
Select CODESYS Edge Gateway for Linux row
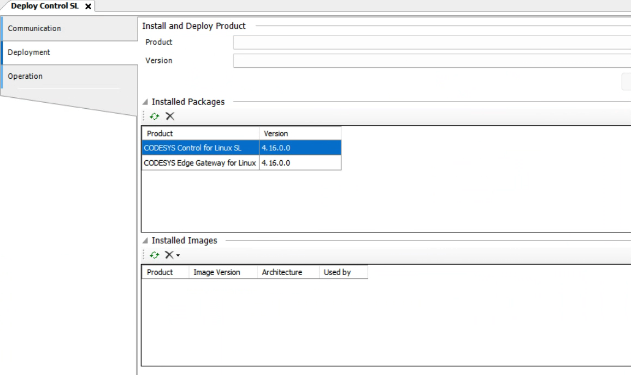[200, 163]
